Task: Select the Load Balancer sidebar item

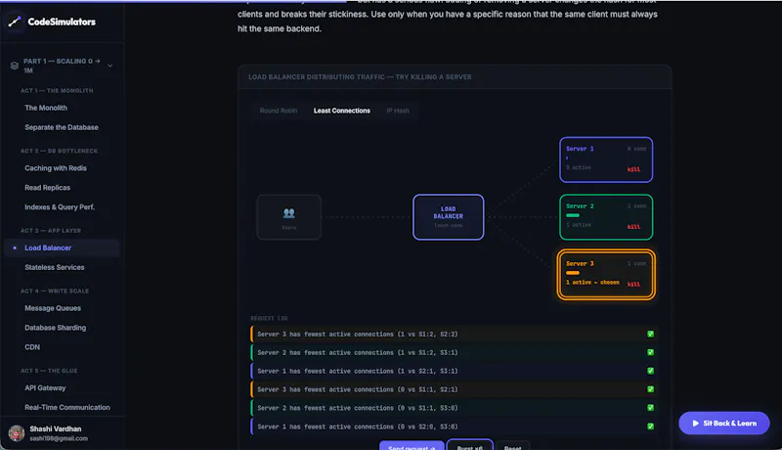Action: 62,247
